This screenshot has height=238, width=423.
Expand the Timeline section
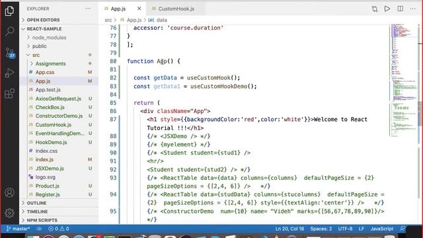pyautogui.click(x=59, y=212)
